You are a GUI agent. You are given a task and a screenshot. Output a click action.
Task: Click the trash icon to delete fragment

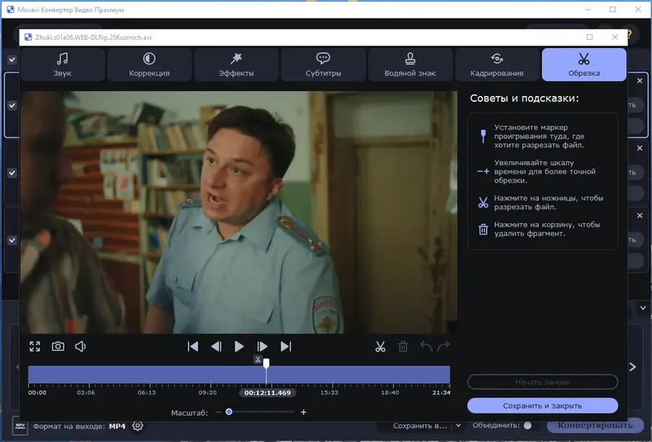click(403, 347)
